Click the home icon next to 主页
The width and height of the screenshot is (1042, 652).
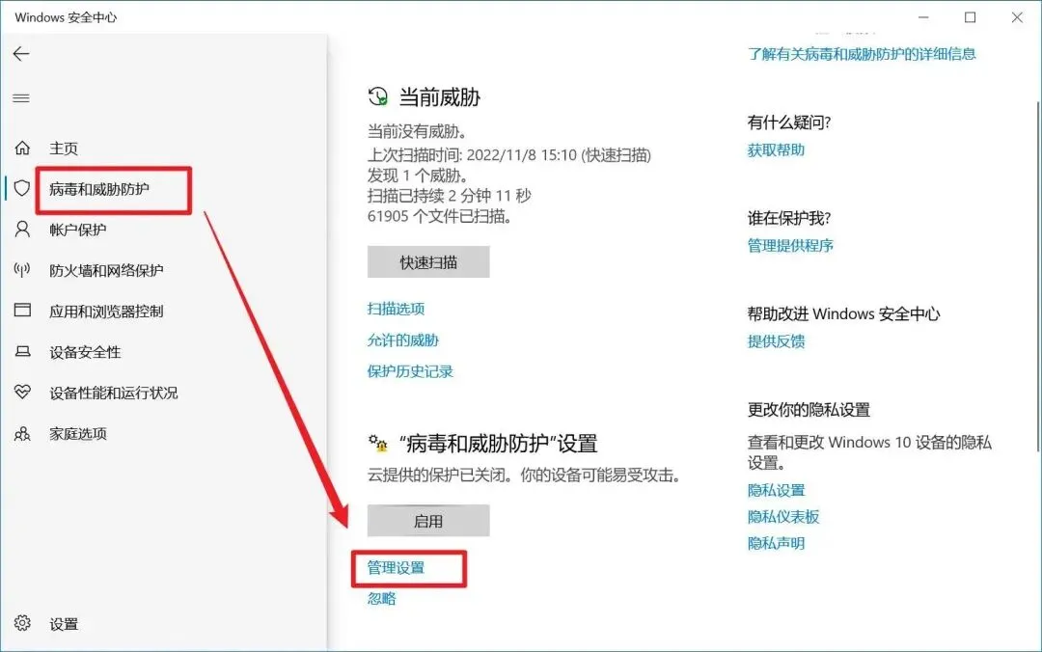pos(22,148)
